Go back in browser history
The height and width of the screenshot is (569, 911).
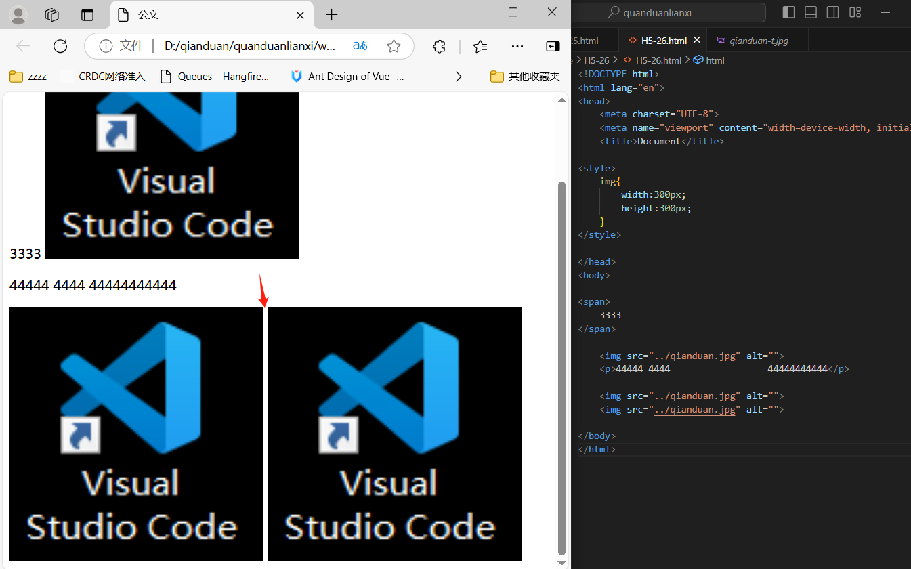click(23, 46)
